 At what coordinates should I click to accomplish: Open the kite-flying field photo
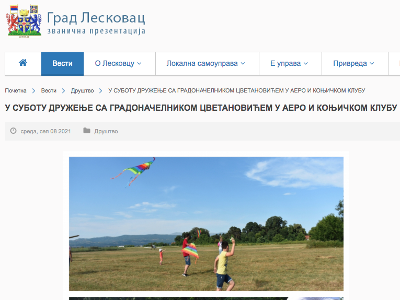click(x=206, y=223)
